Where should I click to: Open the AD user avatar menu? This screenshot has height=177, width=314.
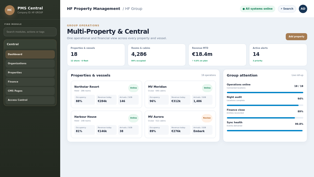click(x=303, y=9)
